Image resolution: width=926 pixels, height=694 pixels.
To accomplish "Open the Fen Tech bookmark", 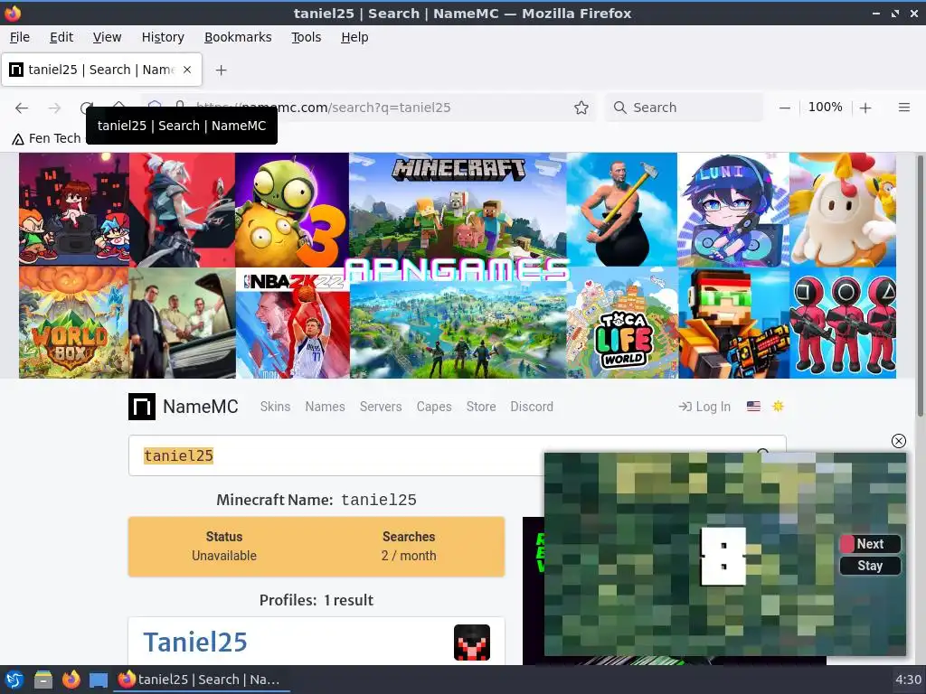I will [46, 138].
